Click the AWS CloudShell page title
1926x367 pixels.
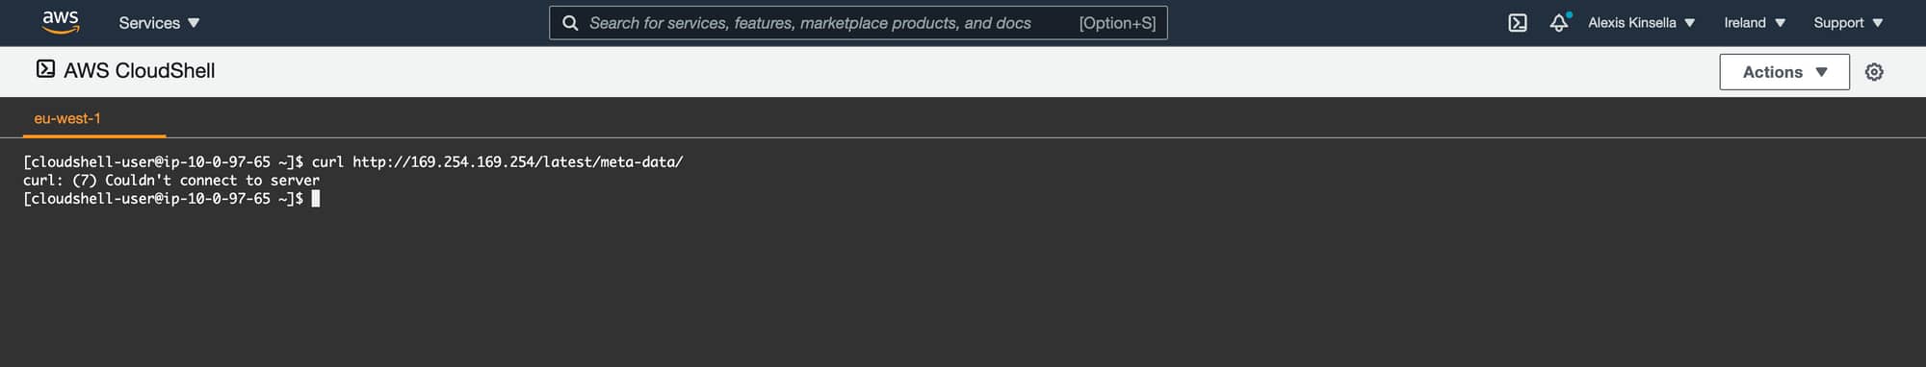coord(140,71)
